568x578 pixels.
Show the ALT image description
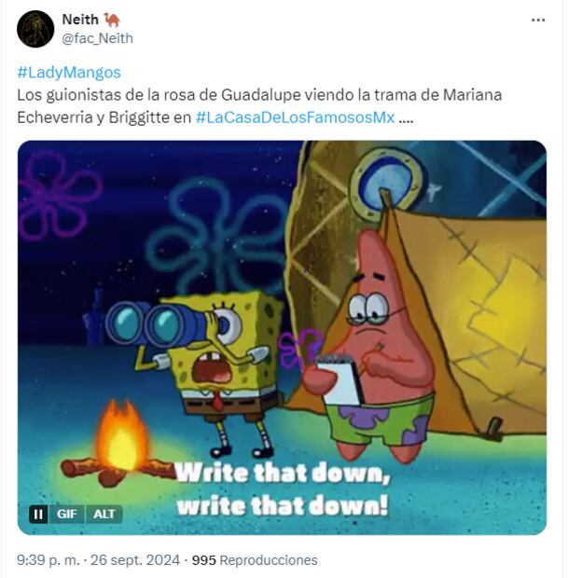pyautogui.click(x=104, y=514)
